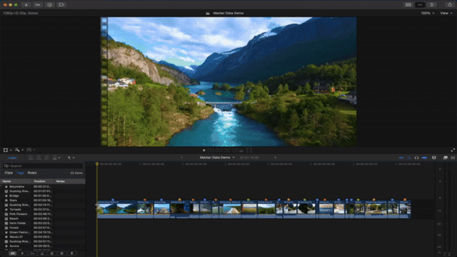This screenshot has height=257, width=457.
Task: Select the Tornado marker row
Action: tap(42, 209)
